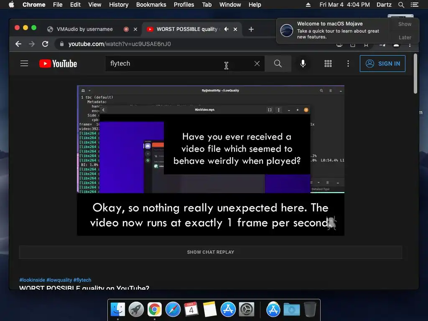The height and width of the screenshot is (321, 428).
Task: Dismiss Mojave notification with Later
Action: [405, 37]
